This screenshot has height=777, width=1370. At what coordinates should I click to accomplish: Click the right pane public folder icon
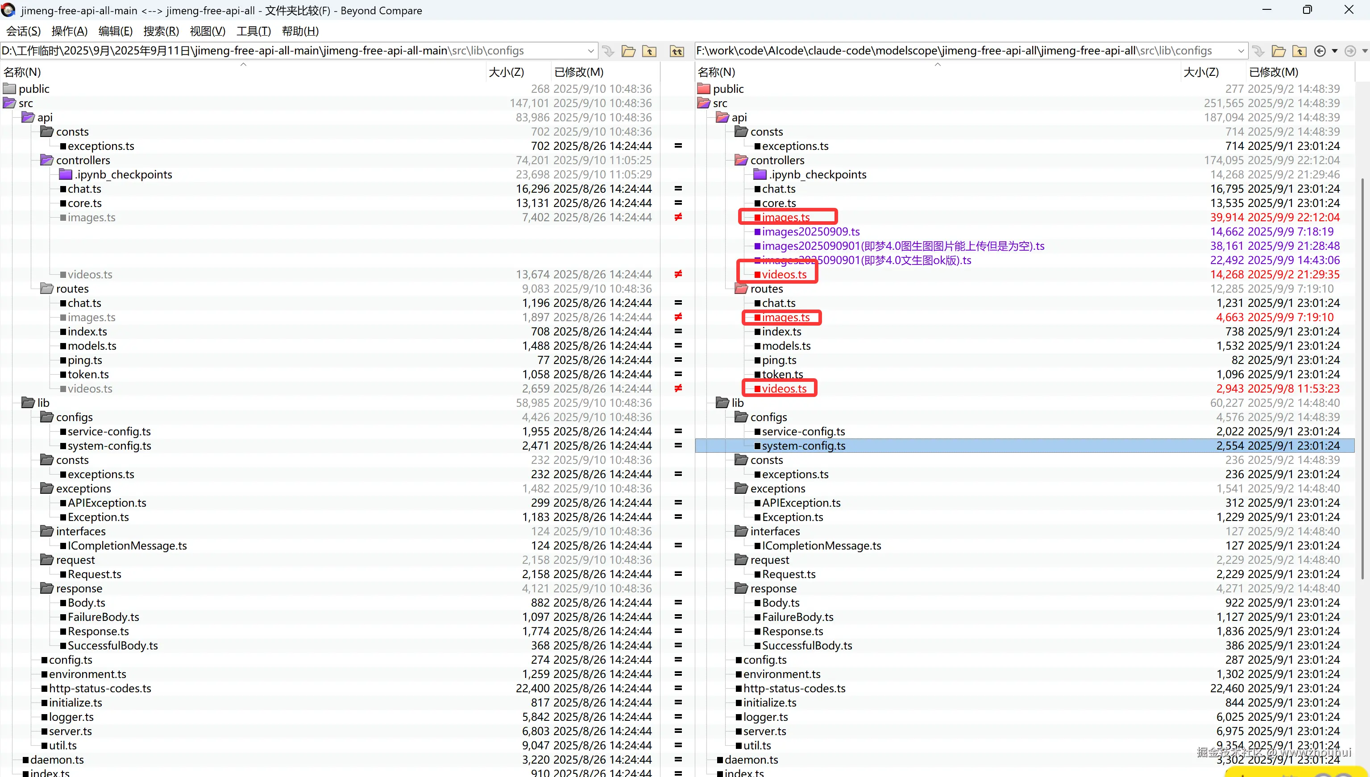704,89
